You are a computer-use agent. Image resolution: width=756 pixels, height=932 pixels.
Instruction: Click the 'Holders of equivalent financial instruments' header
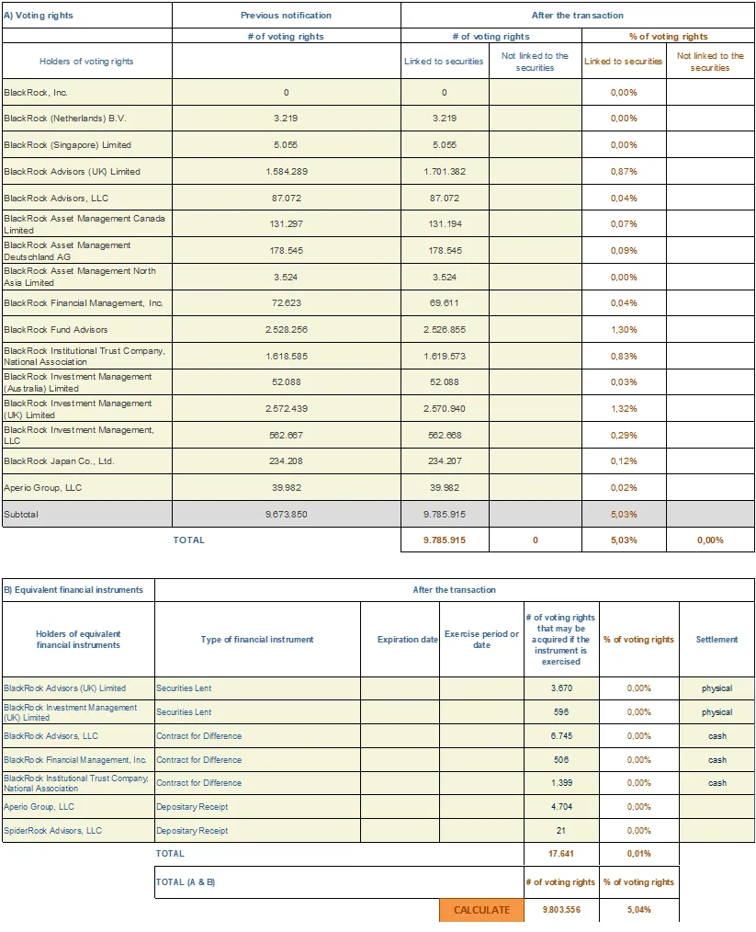(x=78, y=640)
